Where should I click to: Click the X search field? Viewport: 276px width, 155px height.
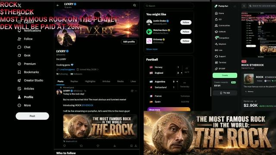coord(169,6)
